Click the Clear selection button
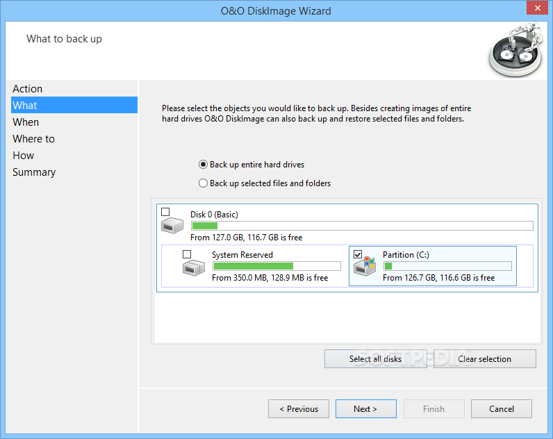This screenshot has height=439, width=553. coord(485,359)
